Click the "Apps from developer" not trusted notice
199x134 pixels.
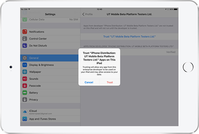[128, 27]
